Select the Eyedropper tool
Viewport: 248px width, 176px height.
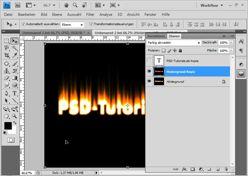click(15, 55)
